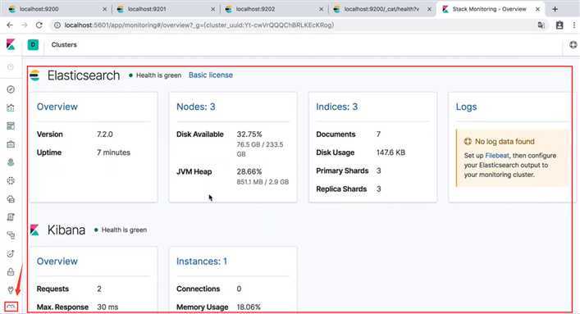Image resolution: width=580 pixels, height=314 pixels.
Task: Go back in browser history
Action: [x=10, y=25]
